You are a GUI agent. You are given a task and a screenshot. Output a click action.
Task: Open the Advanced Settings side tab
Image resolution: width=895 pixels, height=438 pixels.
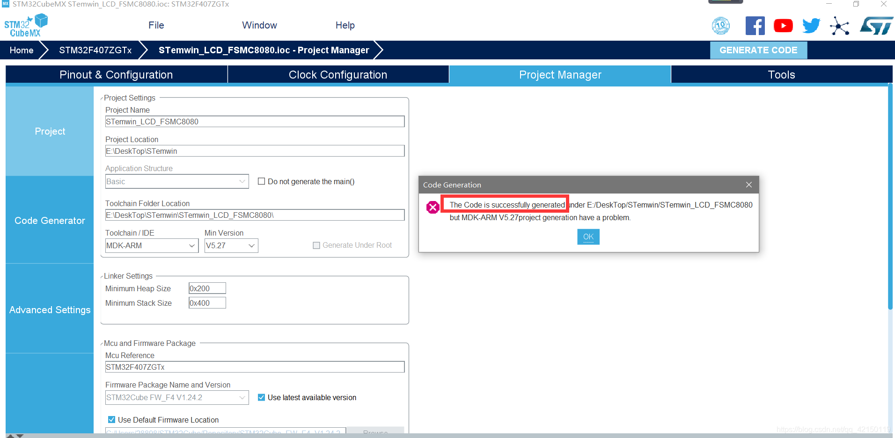tap(50, 309)
